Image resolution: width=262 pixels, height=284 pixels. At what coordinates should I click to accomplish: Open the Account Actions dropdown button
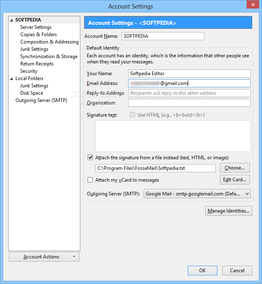click(44, 257)
